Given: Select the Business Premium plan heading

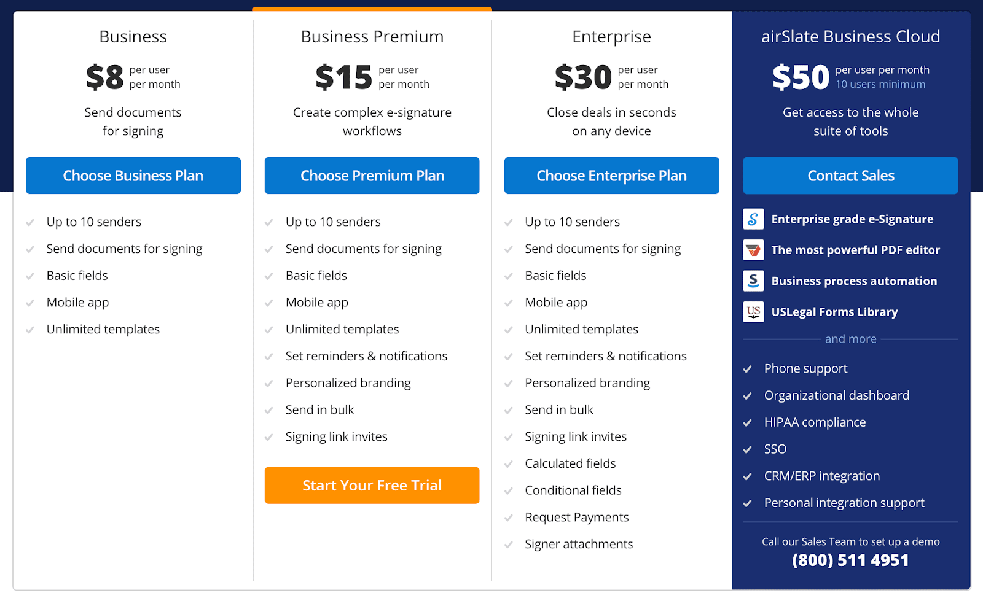Looking at the screenshot, I should [372, 37].
